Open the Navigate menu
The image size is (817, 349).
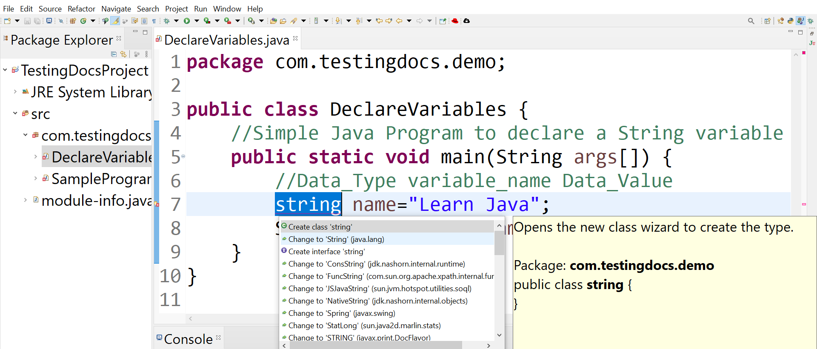116,9
